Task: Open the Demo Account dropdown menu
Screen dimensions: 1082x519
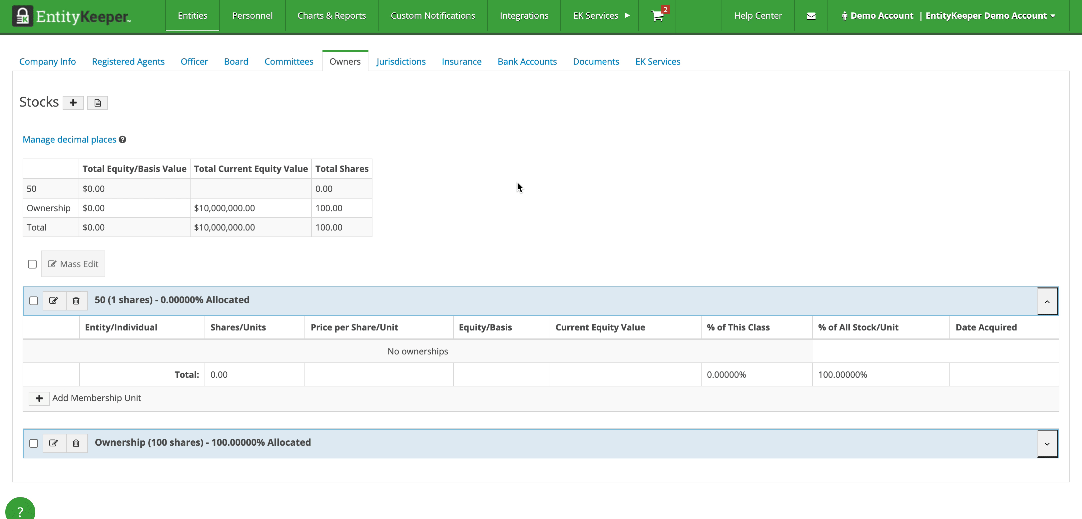Action: click(x=949, y=16)
